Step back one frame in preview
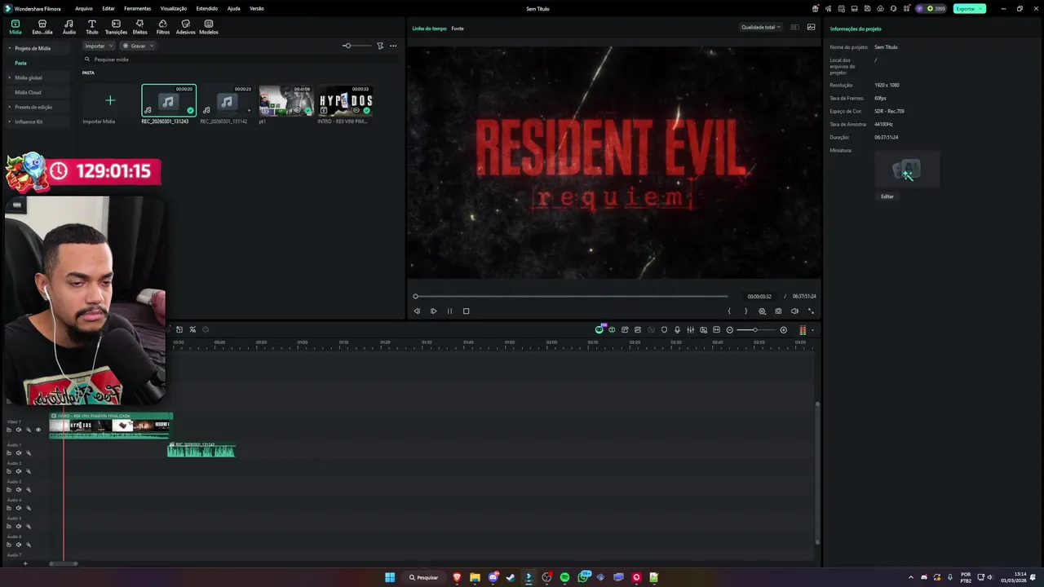The width and height of the screenshot is (1044, 587). tap(417, 311)
